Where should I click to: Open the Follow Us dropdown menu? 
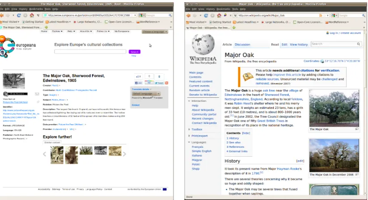[x=103, y=31]
